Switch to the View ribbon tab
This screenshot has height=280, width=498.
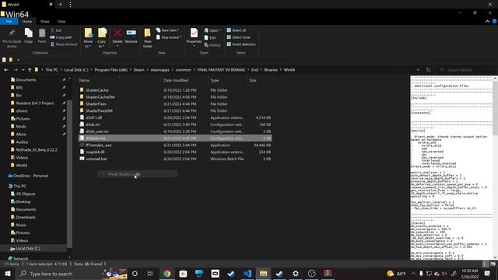pyautogui.click(x=61, y=21)
